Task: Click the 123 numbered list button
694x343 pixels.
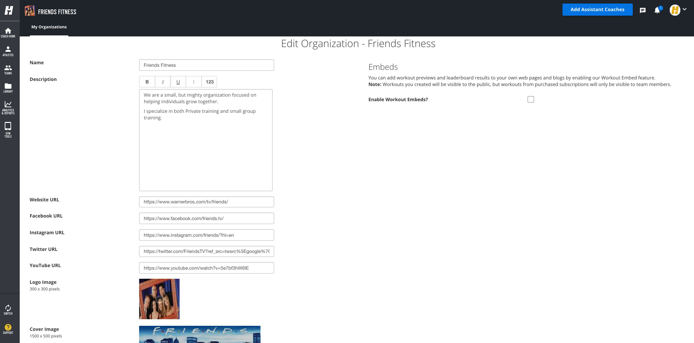Action: 209,82
